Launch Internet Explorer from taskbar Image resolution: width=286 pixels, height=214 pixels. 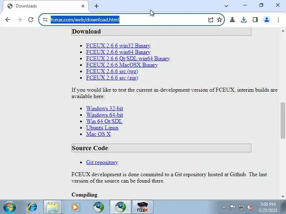32,207
